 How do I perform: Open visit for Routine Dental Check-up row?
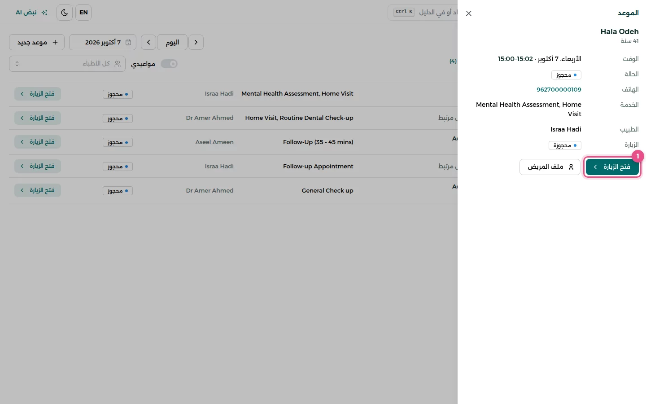(38, 118)
